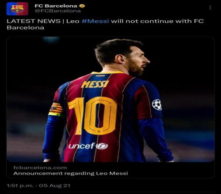Click the MESSI name on the jersey

click(x=95, y=84)
